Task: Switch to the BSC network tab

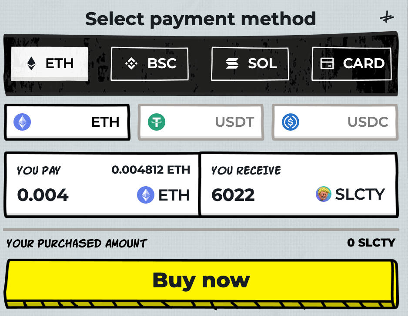Action: point(149,63)
